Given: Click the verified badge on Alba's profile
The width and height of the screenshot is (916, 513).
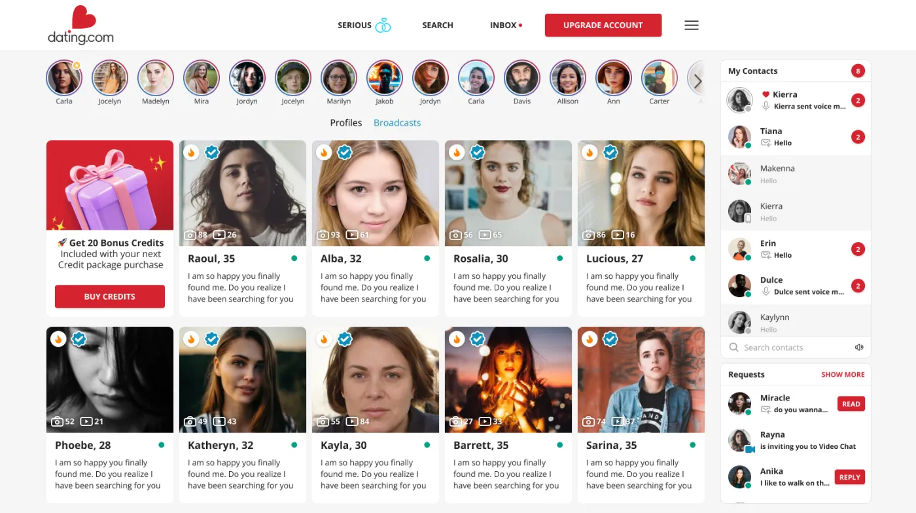Looking at the screenshot, I should [x=345, y=152].
